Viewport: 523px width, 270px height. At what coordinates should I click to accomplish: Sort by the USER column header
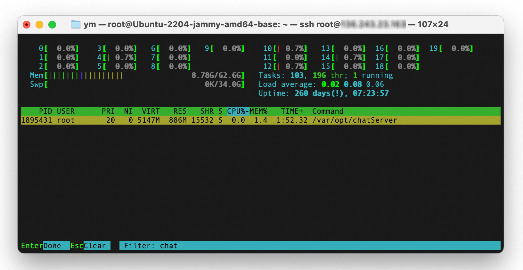click(x=66, y=111)
